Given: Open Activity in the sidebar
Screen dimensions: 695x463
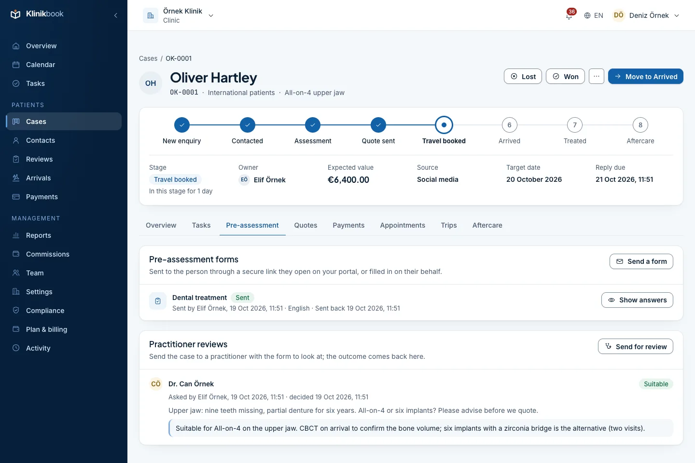Looking at the screenshot, I should pyautogui.click(x=64, y=348).
